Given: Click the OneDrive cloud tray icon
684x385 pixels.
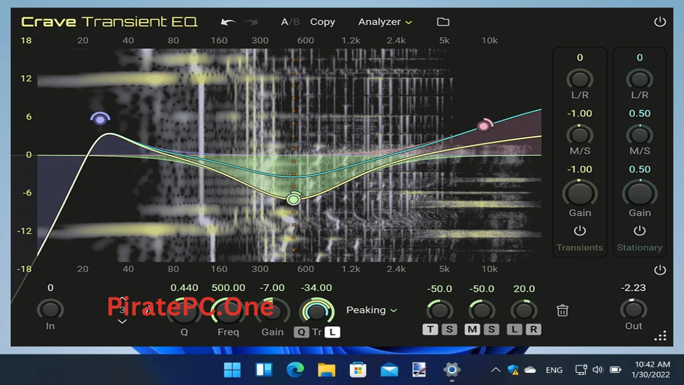Looking at the screenshot, I should point(530,369).
